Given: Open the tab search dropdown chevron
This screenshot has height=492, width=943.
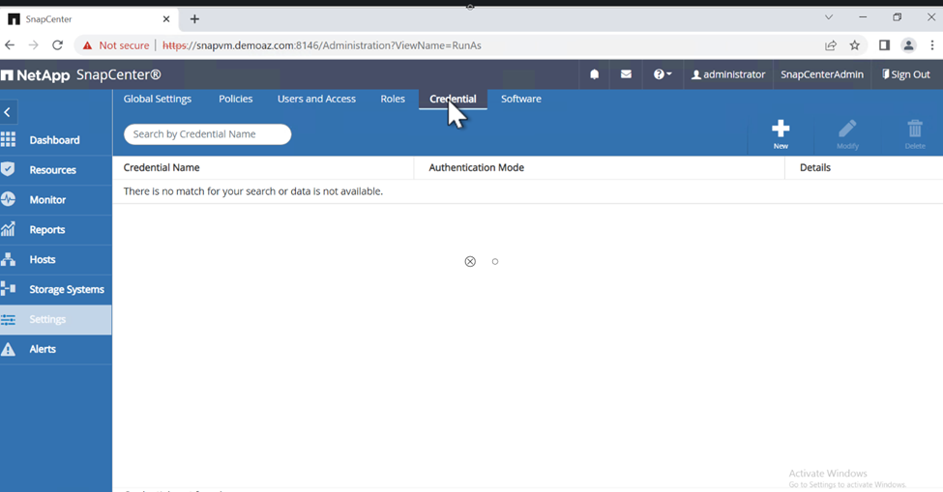Looking at the screenshot, I should coord(829,17).
